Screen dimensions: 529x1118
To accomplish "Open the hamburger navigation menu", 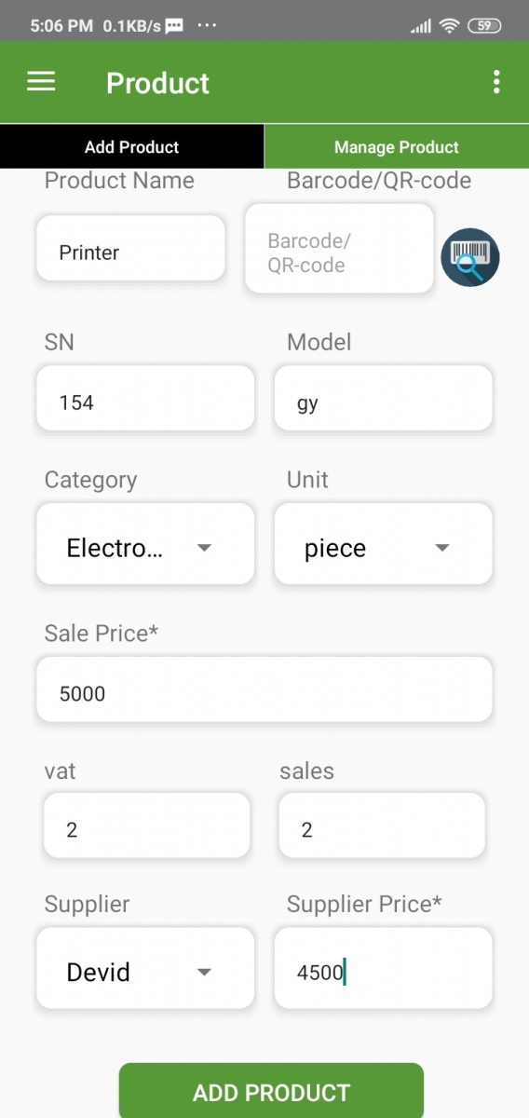I will point(41,82).
